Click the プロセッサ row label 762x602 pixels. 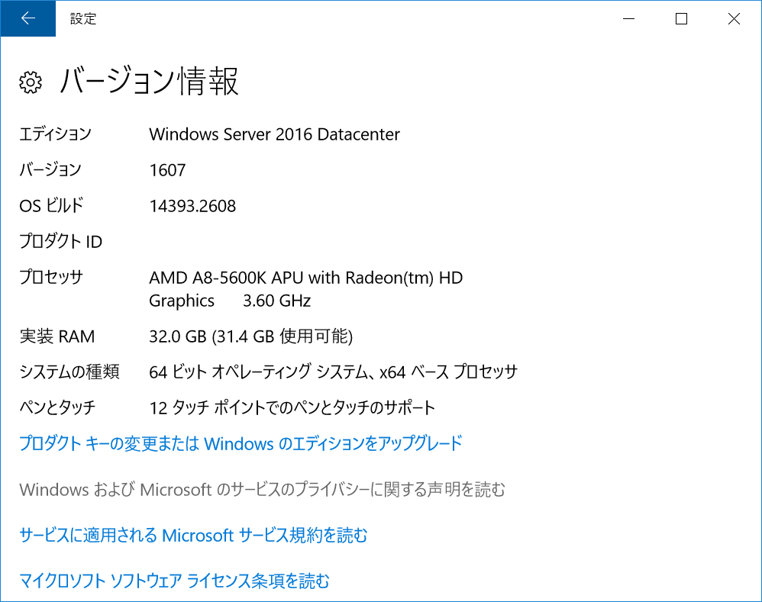(51, 277)
